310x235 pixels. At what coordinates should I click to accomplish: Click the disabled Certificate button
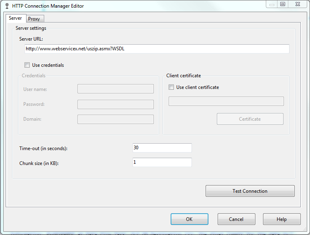pyautogui.click(x=250, y=119)
